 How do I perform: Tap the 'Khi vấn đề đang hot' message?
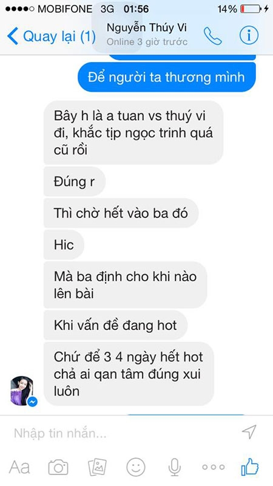115,326
